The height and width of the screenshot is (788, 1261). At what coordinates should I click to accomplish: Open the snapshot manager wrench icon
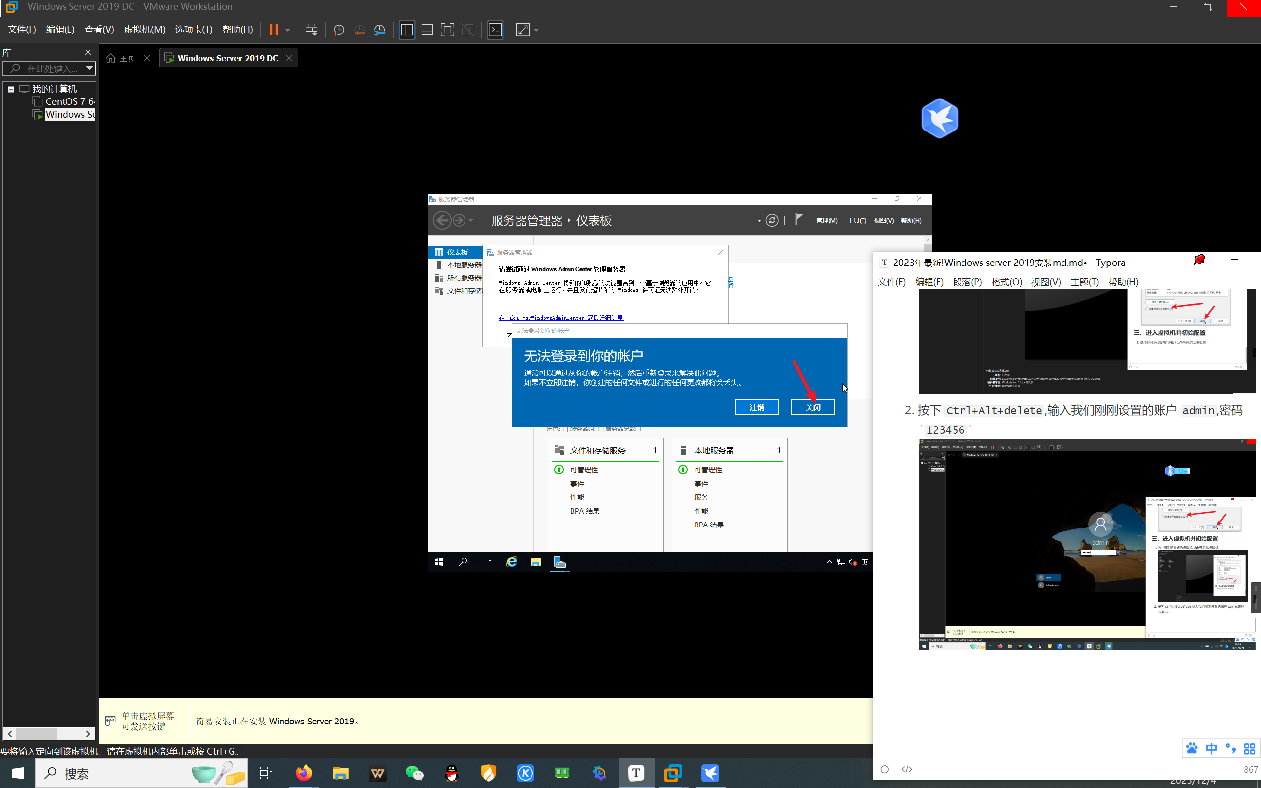(x=380, y=30)
